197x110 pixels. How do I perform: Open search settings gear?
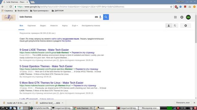tap(186, 26)
